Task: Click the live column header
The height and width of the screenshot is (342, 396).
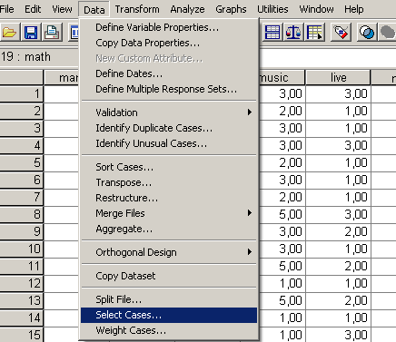Action: point(338,78)
